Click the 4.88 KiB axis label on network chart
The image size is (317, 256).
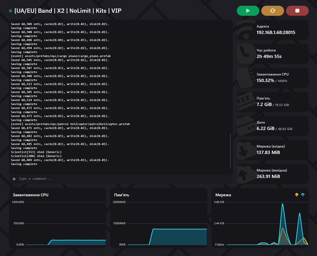219,202
